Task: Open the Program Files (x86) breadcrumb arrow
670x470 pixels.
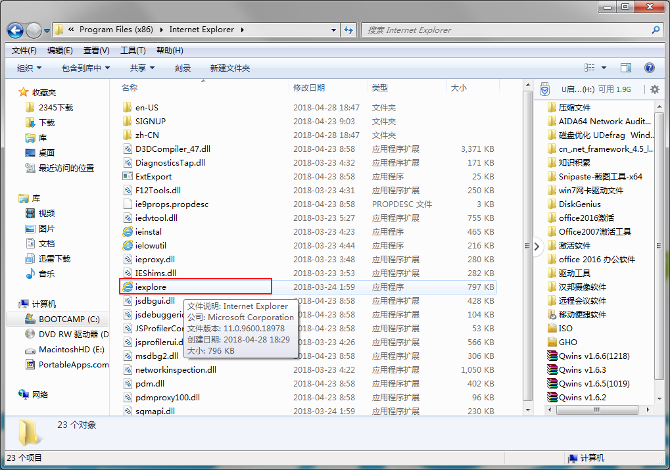Action: point(161,30)
